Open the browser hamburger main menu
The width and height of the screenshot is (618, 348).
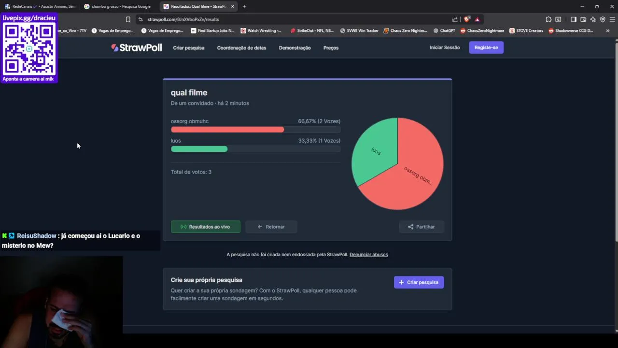pyautogui.click(x=612, y=19)
